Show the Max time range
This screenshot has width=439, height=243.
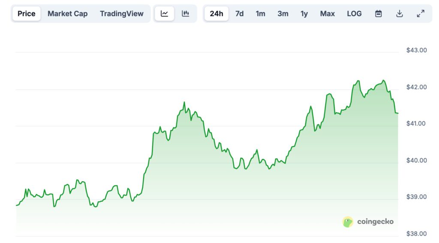tap(328, 14)
